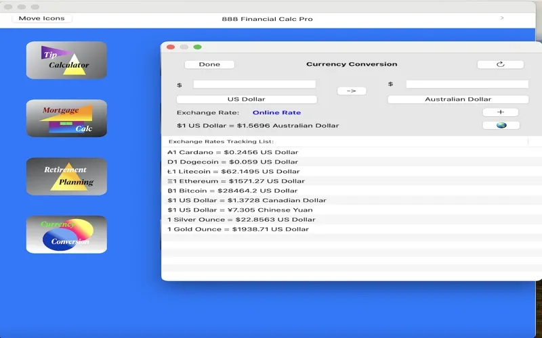
Task: Select the Bitcoin = $28464.2 row
Action: (x=352, y=191)
